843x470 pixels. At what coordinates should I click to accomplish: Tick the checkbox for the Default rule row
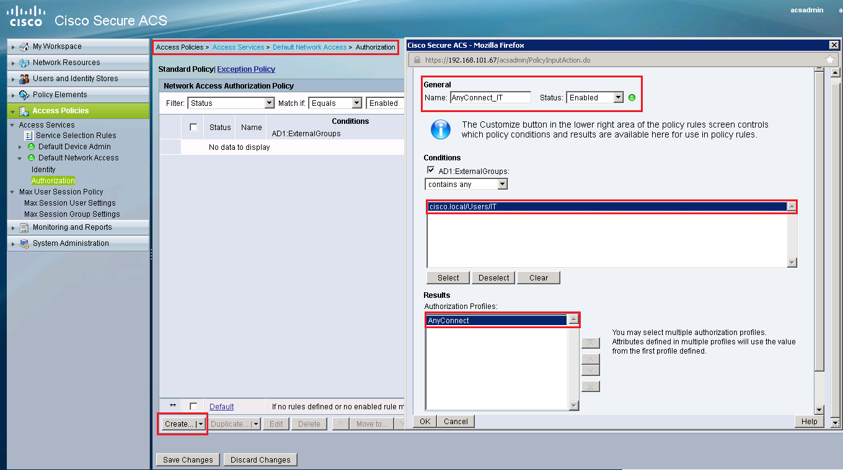(x=193, y=406)
